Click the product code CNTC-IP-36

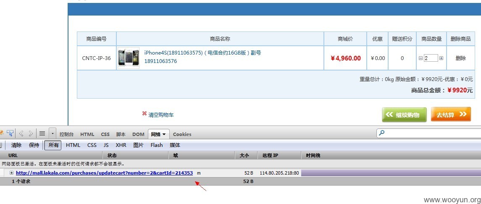(96, 58)
